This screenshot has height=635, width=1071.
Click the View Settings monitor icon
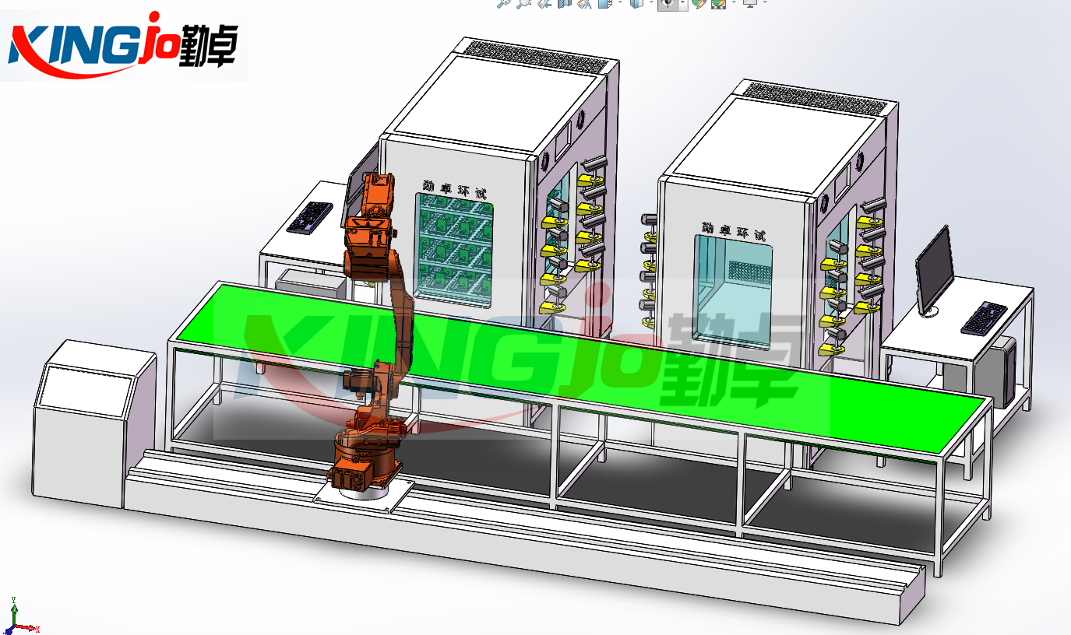[750, 3]
